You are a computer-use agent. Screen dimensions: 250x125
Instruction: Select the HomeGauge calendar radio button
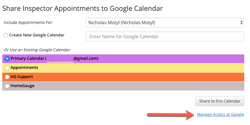click(x=7, y=86)
